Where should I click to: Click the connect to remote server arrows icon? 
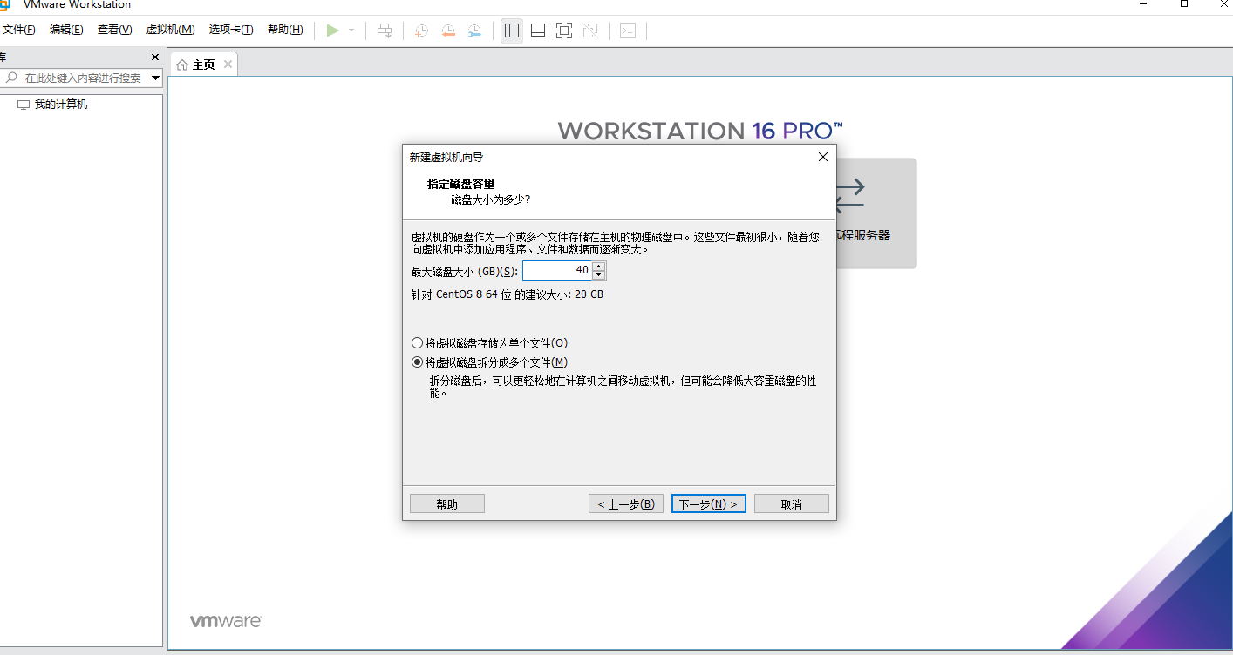pyautogui.click(x=849, y=195)
